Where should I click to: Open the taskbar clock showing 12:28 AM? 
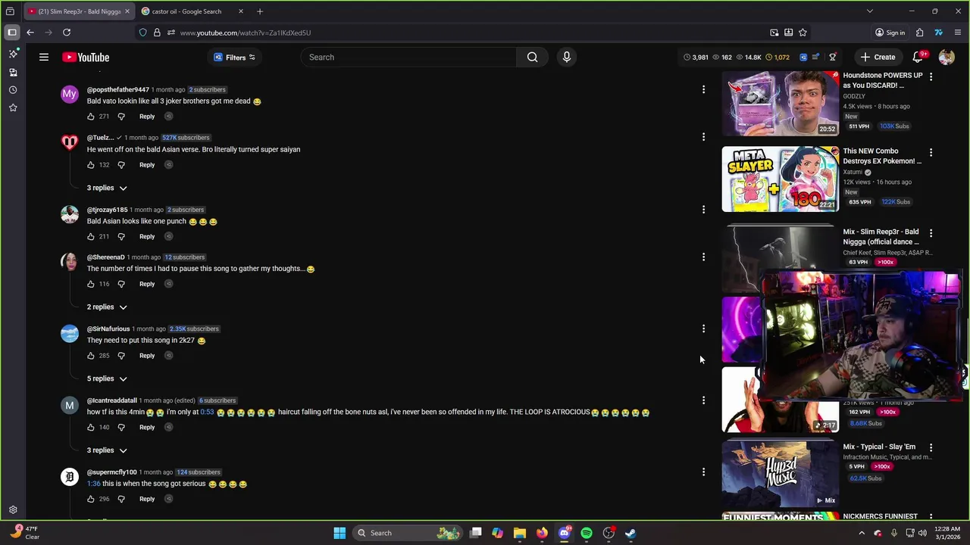(x=948, y=533)
